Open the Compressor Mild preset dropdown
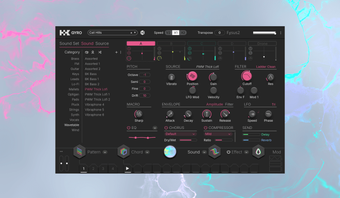The height and width of the screenshot is (198, 340). tap(217, 134)
